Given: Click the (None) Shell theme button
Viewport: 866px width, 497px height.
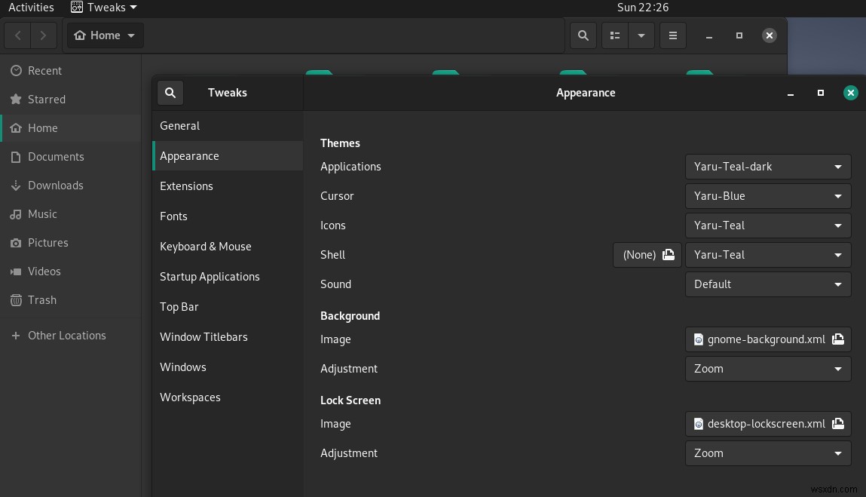Looking at the screenshot, I should (x=638, y=254).
